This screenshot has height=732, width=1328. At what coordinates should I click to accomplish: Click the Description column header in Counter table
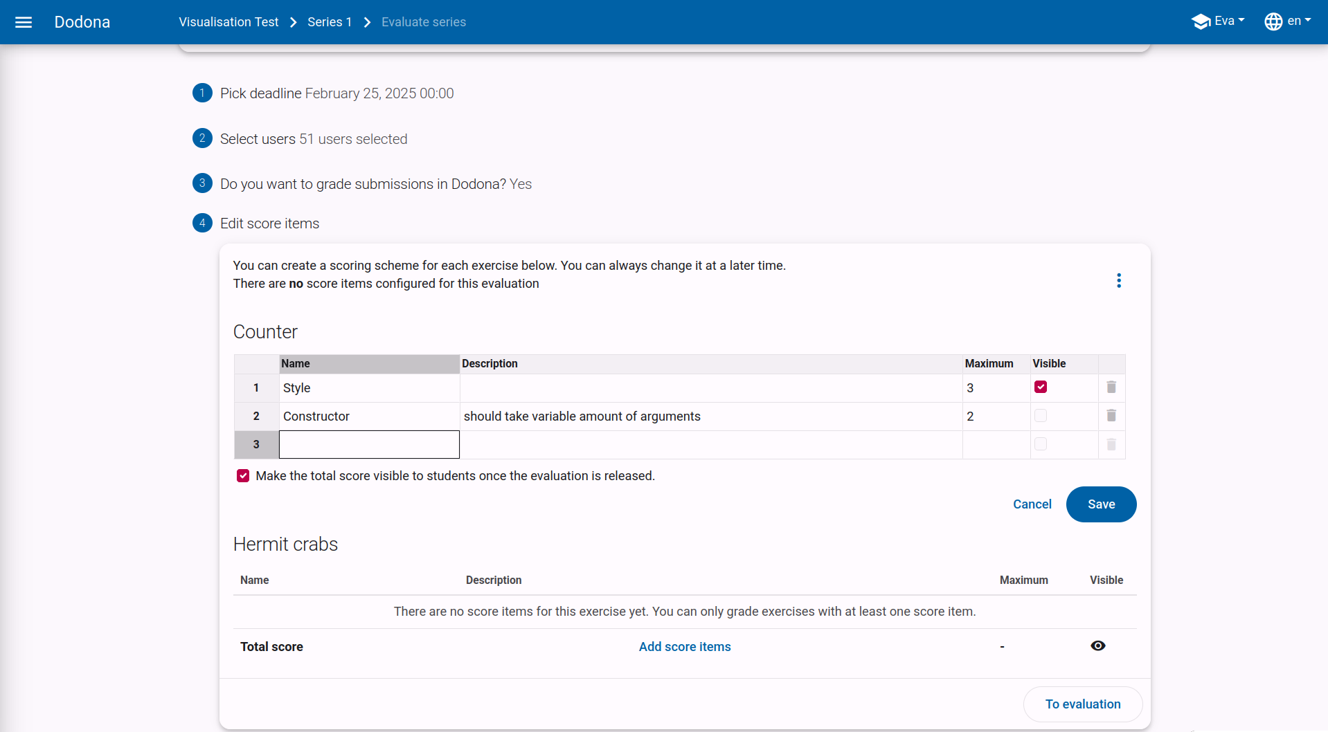(x=711, y=364)
